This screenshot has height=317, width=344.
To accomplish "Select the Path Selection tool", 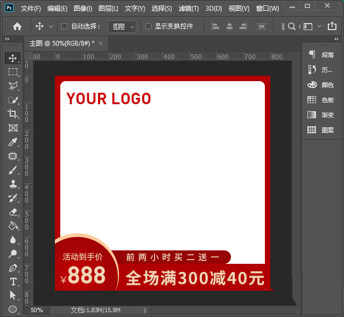I will coord(13,296).
